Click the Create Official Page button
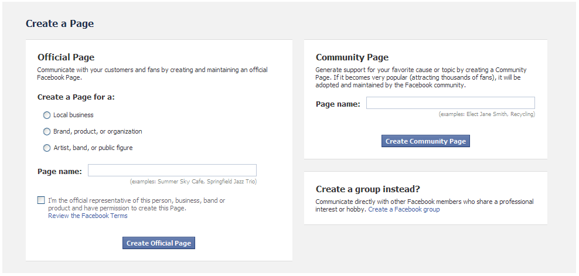This screenshot has height=276, width=579. pos(159,243)
